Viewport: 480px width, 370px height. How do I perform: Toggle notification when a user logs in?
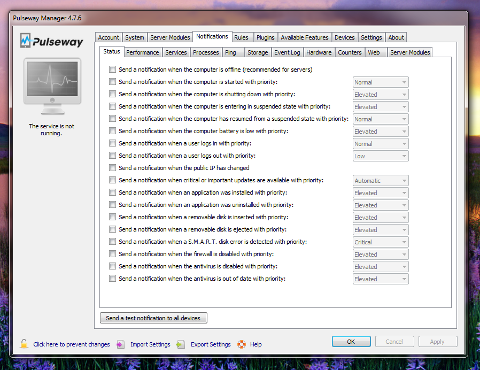point(113,143)
